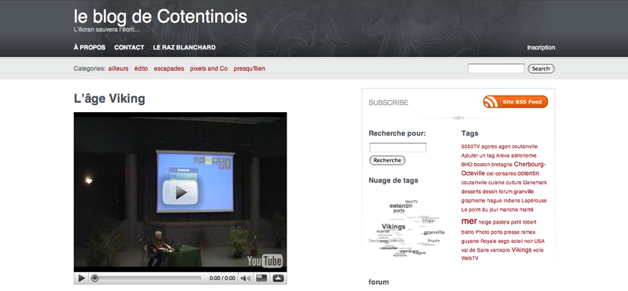Change the video size with the player size icon

coord(261,278)
